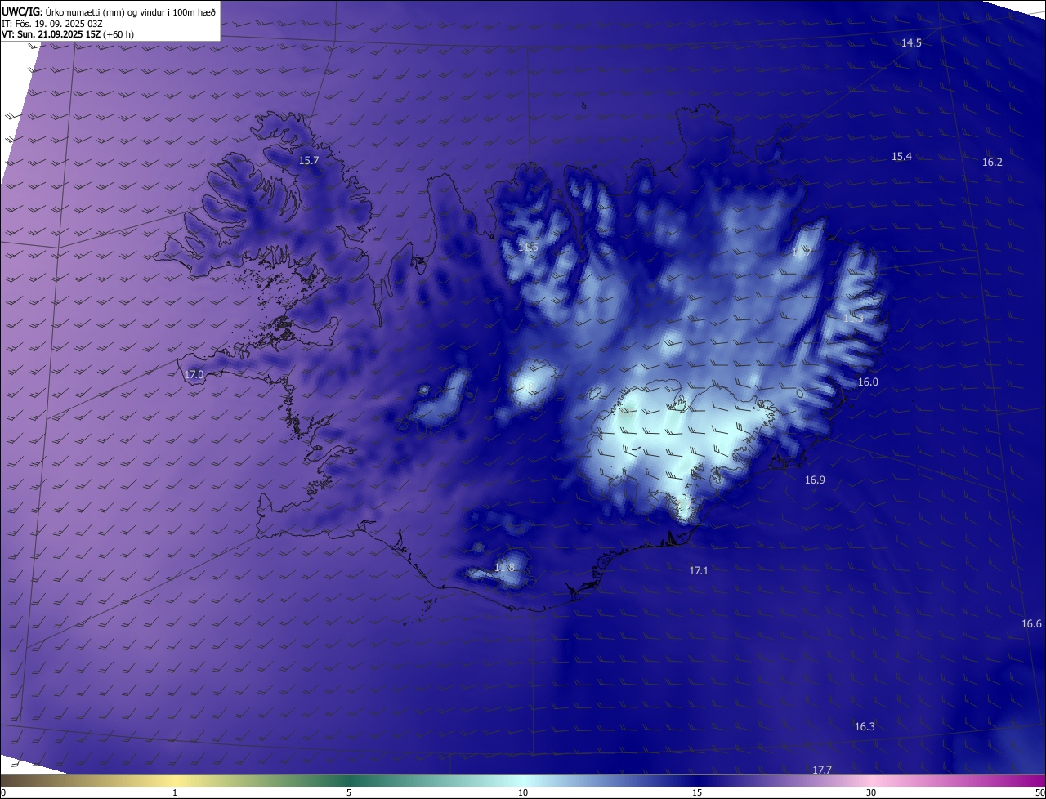This screenshot has width=1046, height=799.
Task: Pick the 10 tick on the color scale
Action: 523,792
